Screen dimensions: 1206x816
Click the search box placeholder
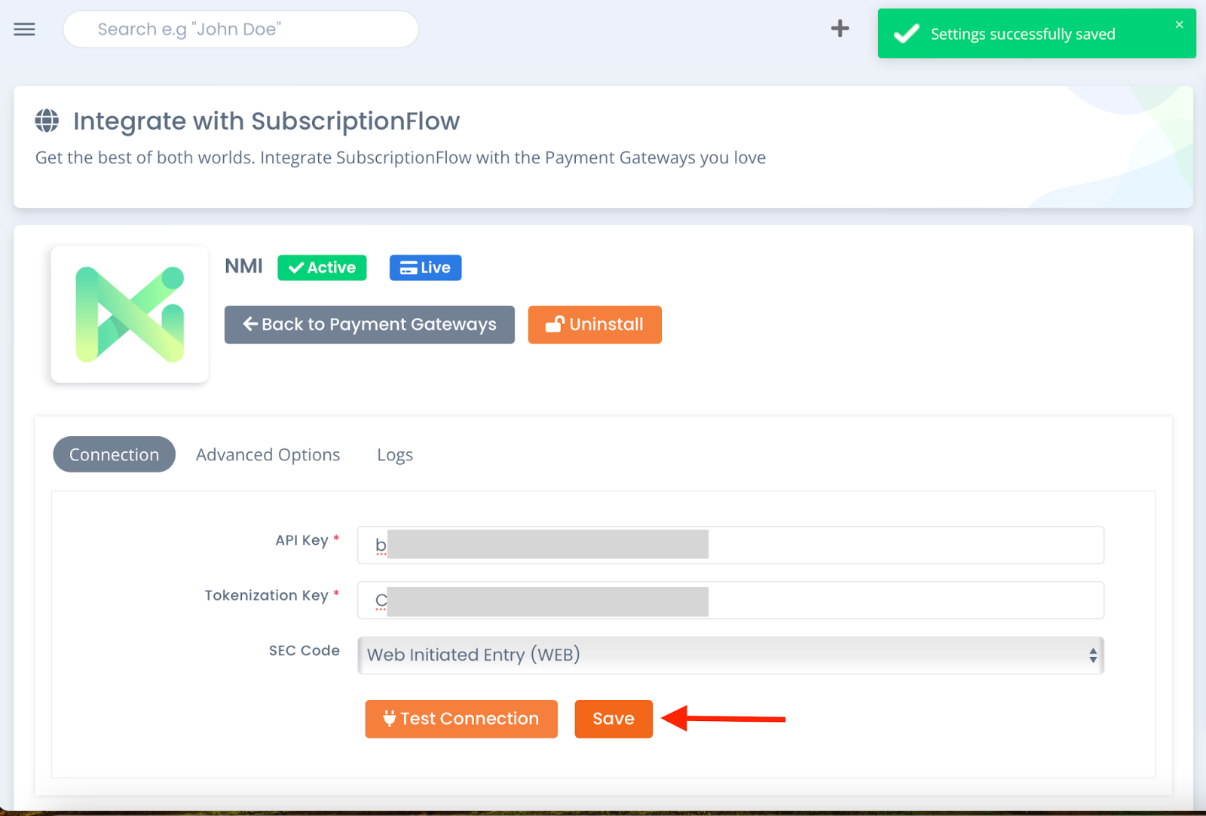(189, 29)
